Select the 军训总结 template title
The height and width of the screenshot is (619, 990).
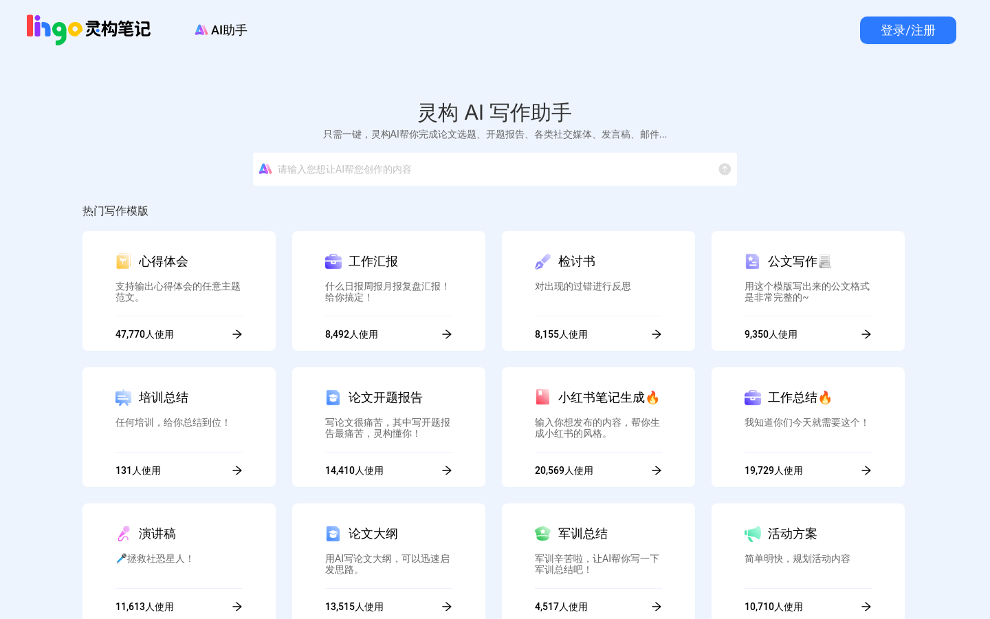click(x=583, y=534)
